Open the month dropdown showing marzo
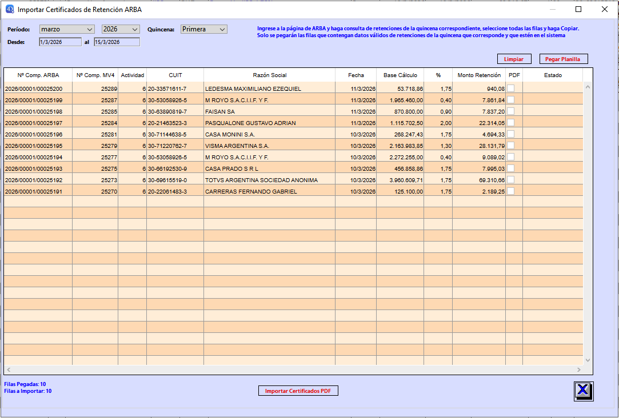 [67, 29]
